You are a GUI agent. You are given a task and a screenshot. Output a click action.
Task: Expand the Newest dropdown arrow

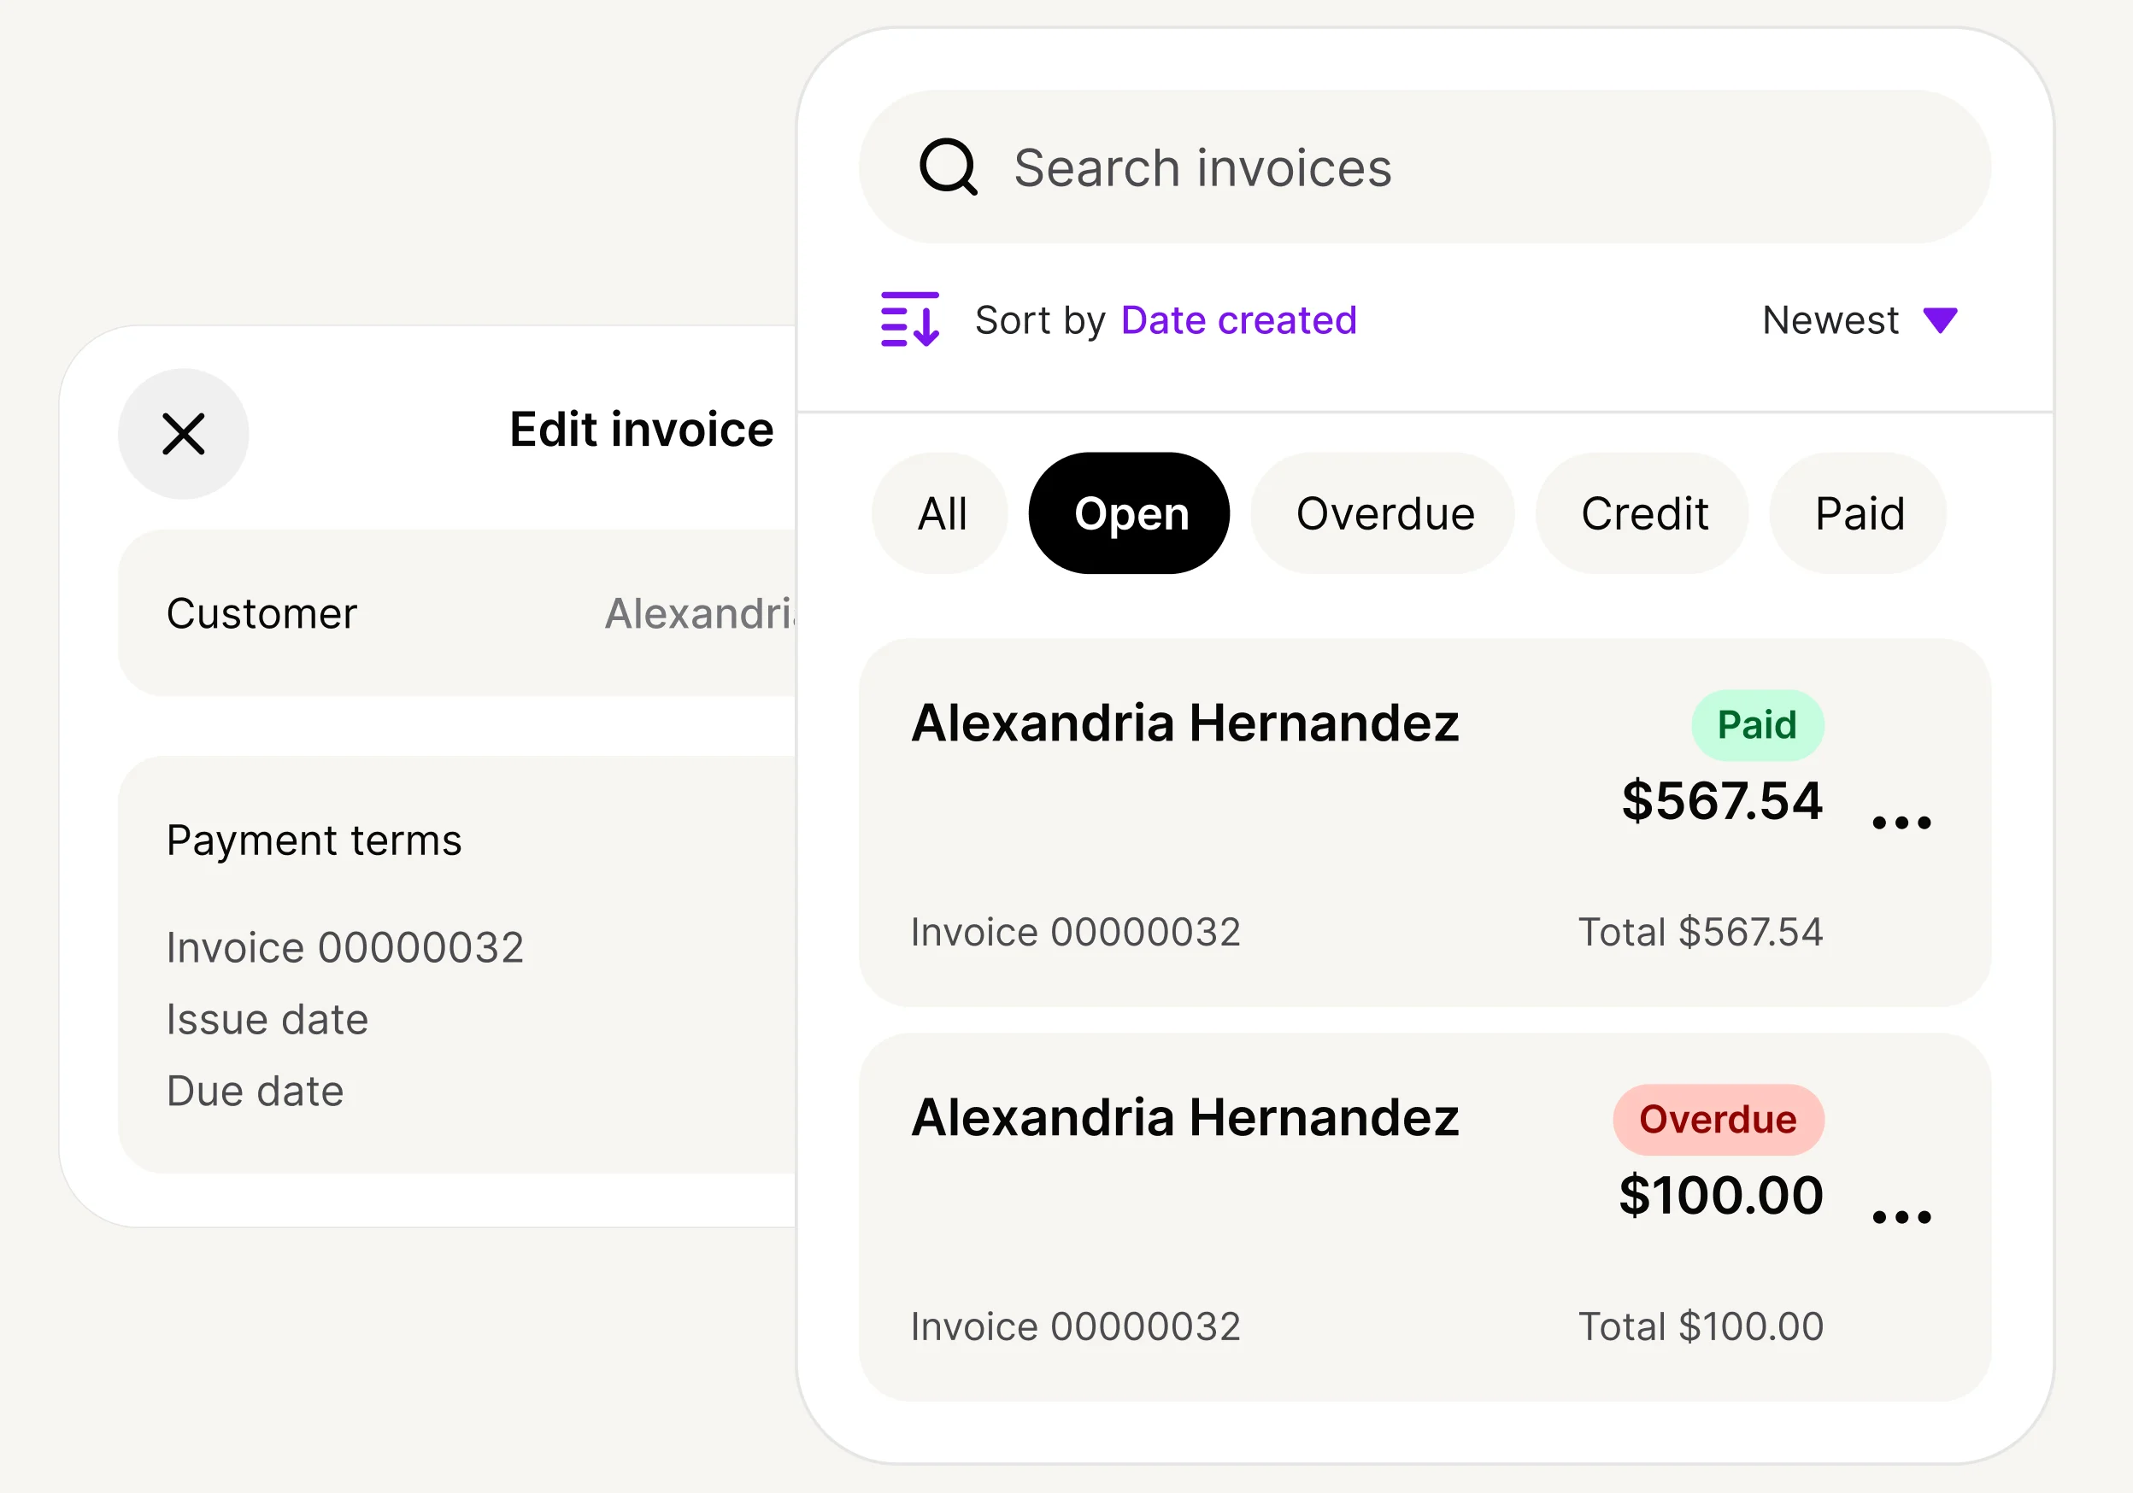[1940, 320]
